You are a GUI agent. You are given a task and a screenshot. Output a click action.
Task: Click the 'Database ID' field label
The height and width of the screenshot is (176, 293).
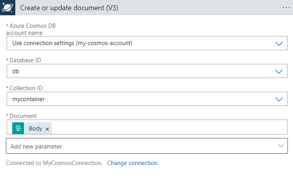pyautogui.click(x=25, y=60)
